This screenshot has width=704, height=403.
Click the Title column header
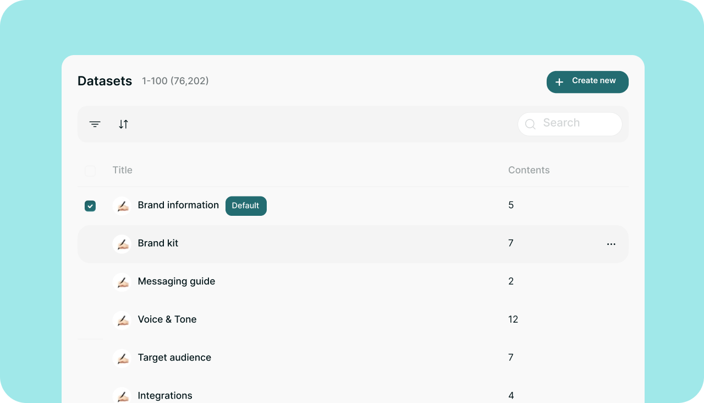click(122, 170)
